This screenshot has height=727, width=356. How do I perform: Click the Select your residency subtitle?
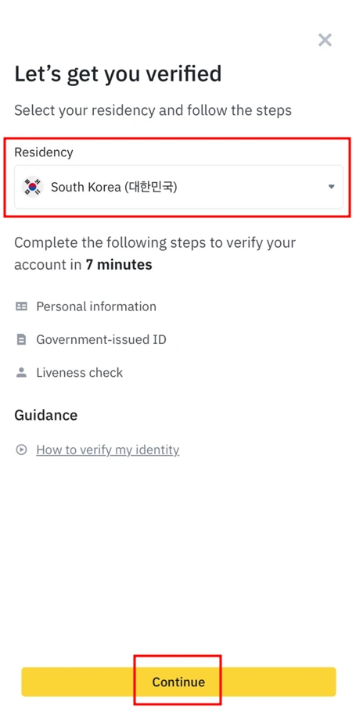point(153,110)
